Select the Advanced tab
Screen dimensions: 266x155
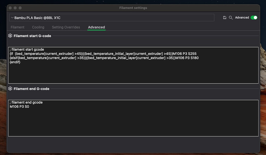pyautogui.click(x=96, y=27)
